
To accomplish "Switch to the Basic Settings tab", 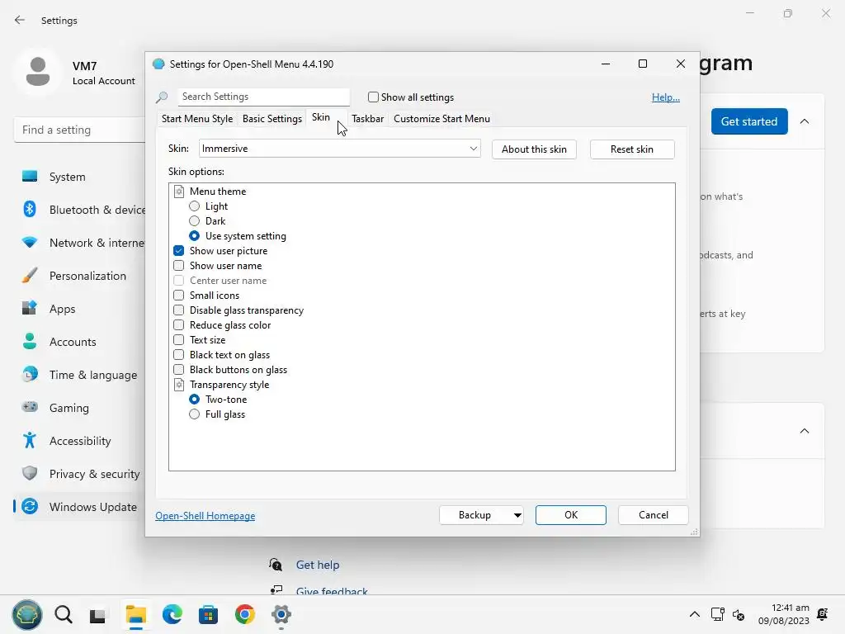I will (272, 119).
